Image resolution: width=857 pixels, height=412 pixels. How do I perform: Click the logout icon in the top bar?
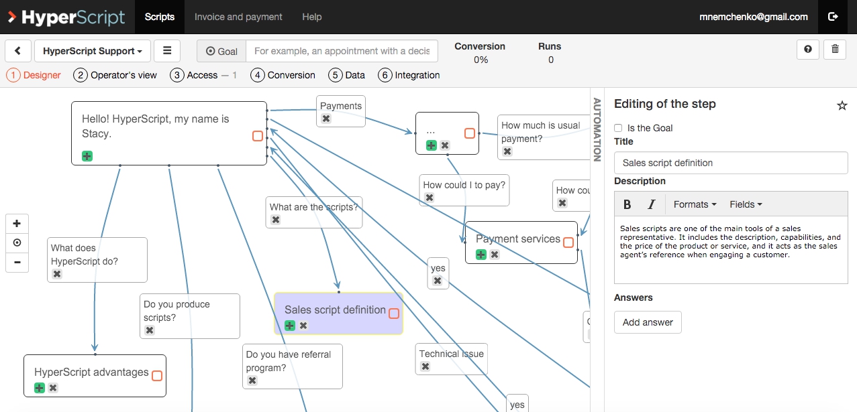click(x=833, y=17)
